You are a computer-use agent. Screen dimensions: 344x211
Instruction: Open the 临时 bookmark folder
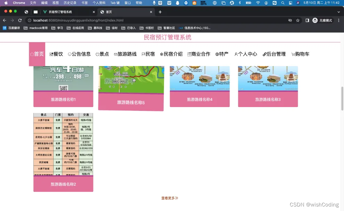point(112,28)
